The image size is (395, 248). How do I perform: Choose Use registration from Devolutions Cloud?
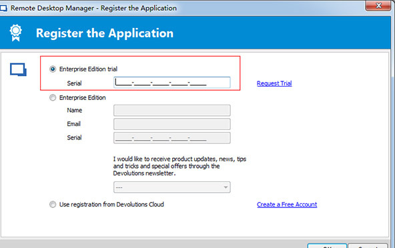tap(53, 204)
